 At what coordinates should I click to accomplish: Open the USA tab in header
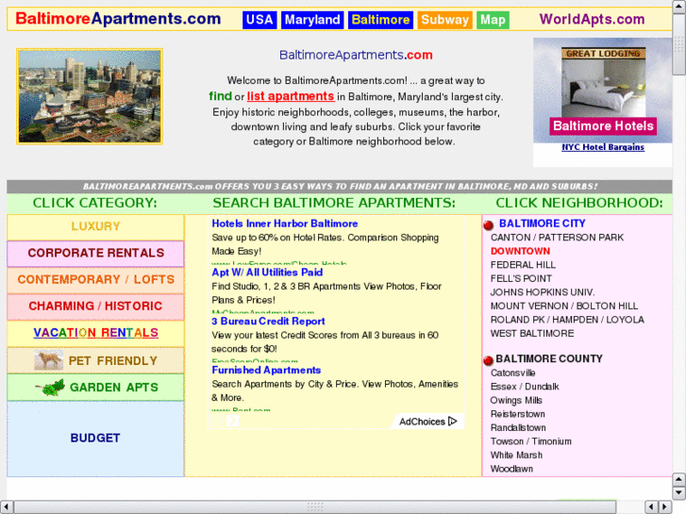click(x=259, y=20)
